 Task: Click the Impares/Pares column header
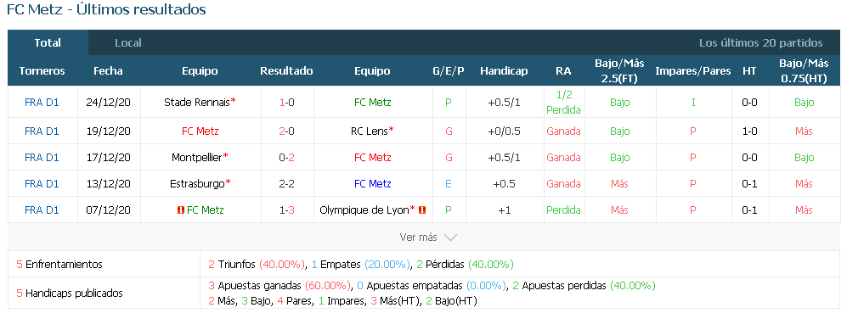pyautogui.click(x=693, y=70)
